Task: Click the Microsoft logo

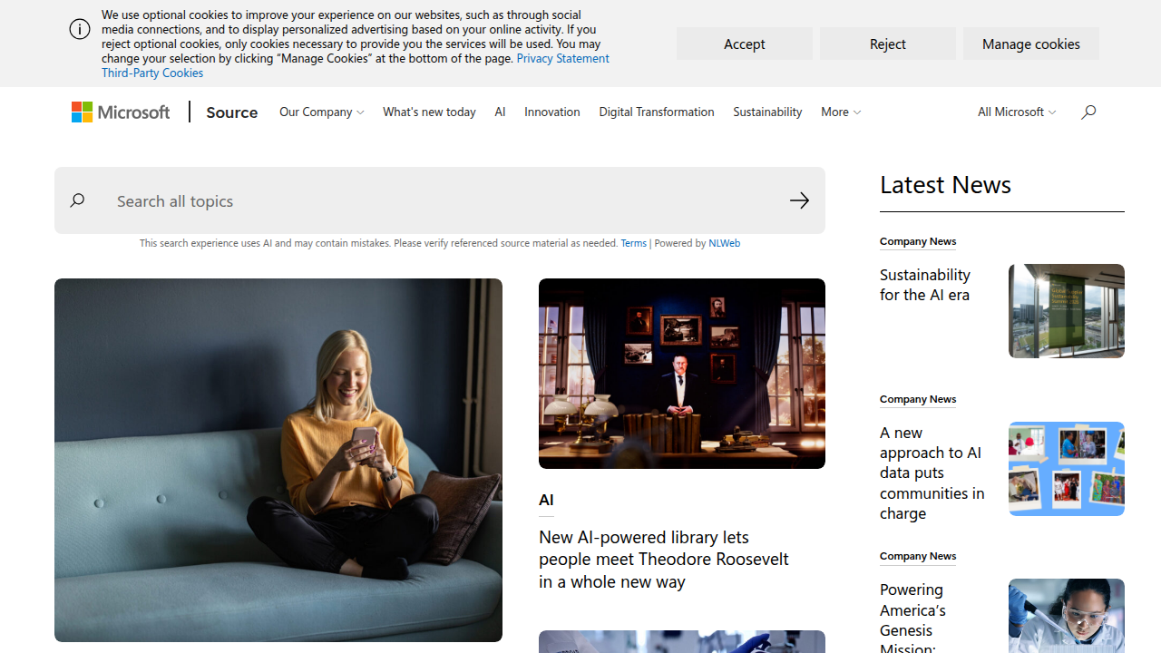Action: pyautogui.click(x=121, y=112)
